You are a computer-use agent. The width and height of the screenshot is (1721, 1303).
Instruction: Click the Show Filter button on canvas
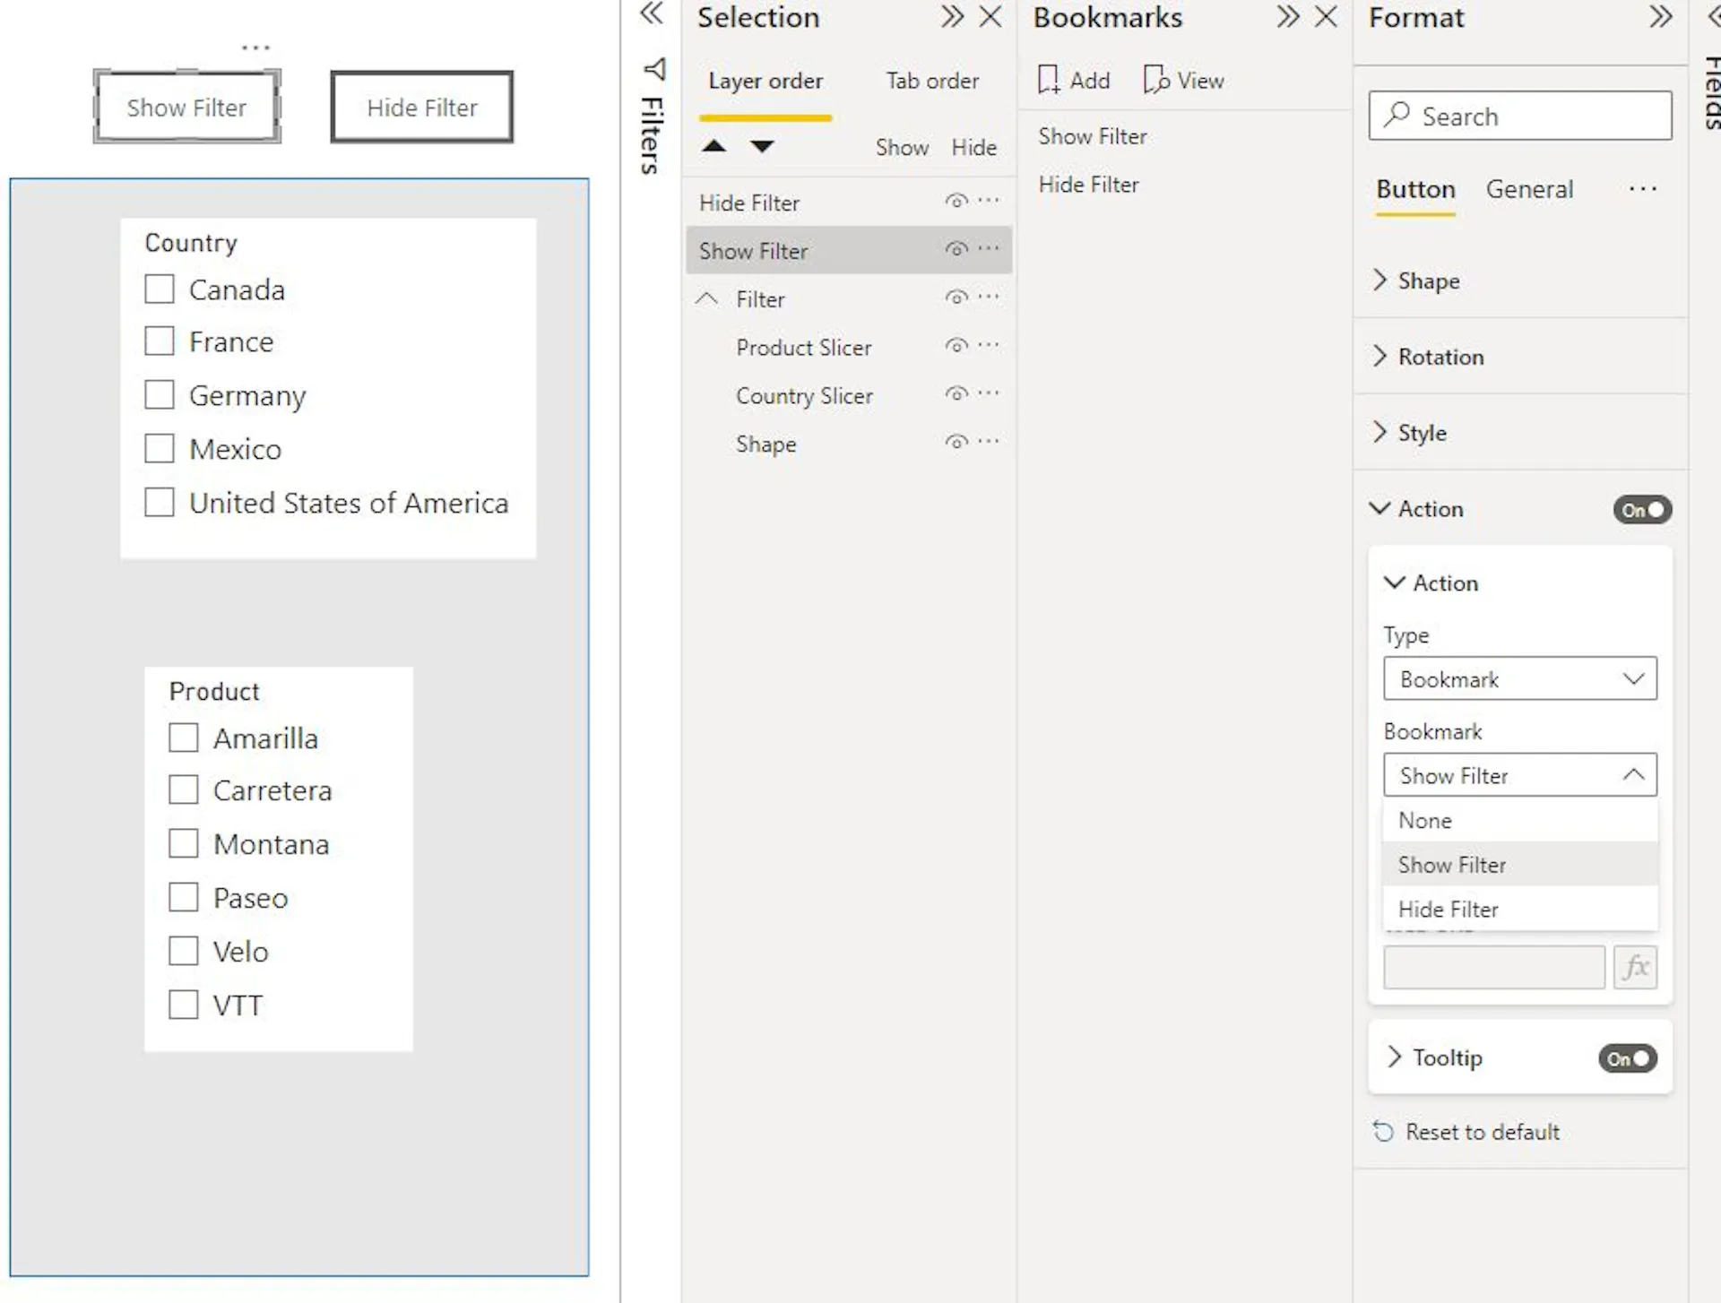[x=186, y=108]
